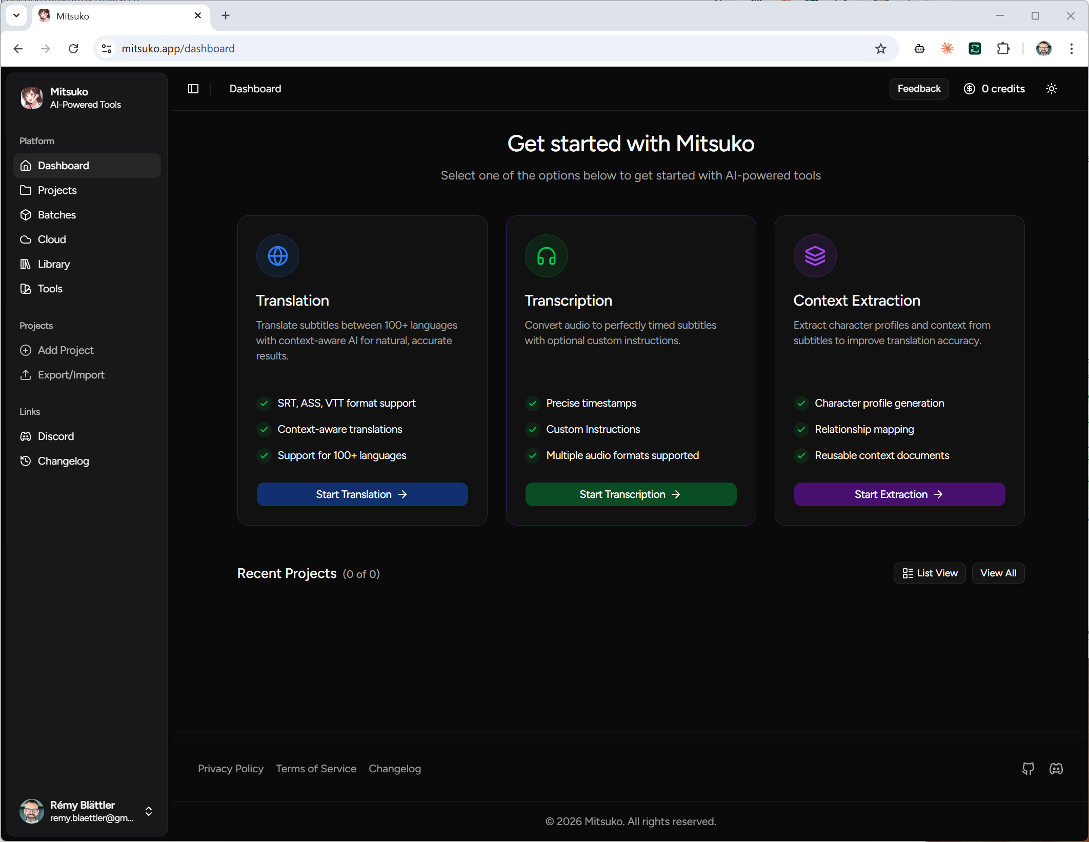Image resolution: width=1089 pixels, height=842 pixels.
Task: Click Dashboard home icon in sidebar
Action: tap(26, 166)
